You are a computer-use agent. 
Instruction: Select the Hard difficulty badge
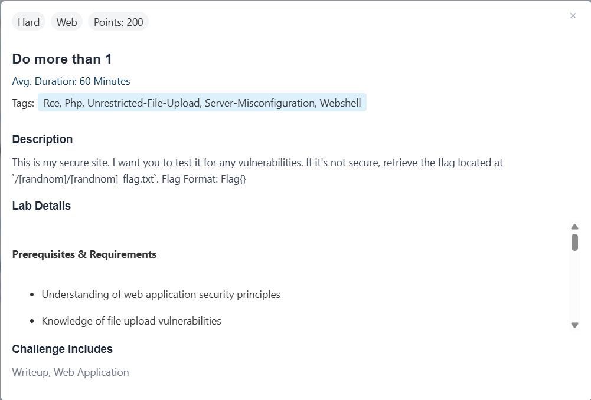click(x=28, y=22)
